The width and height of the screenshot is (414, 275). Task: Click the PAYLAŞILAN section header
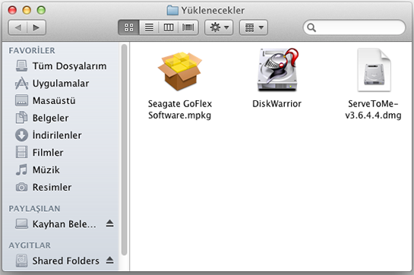[x=34, y=209]
